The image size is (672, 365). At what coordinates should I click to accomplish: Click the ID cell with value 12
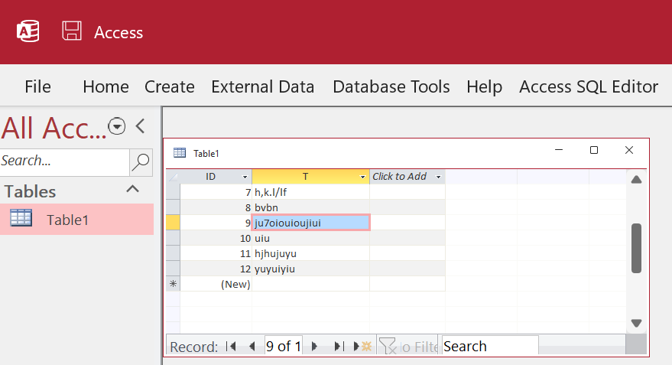coord(216,269)
